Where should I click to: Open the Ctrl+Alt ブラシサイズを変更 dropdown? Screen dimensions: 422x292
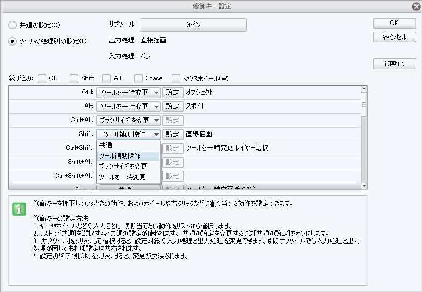tap(128, 121)
